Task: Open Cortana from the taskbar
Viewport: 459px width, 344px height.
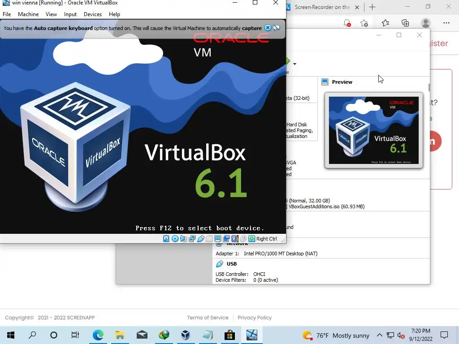Action: click(x=54, y=335)
